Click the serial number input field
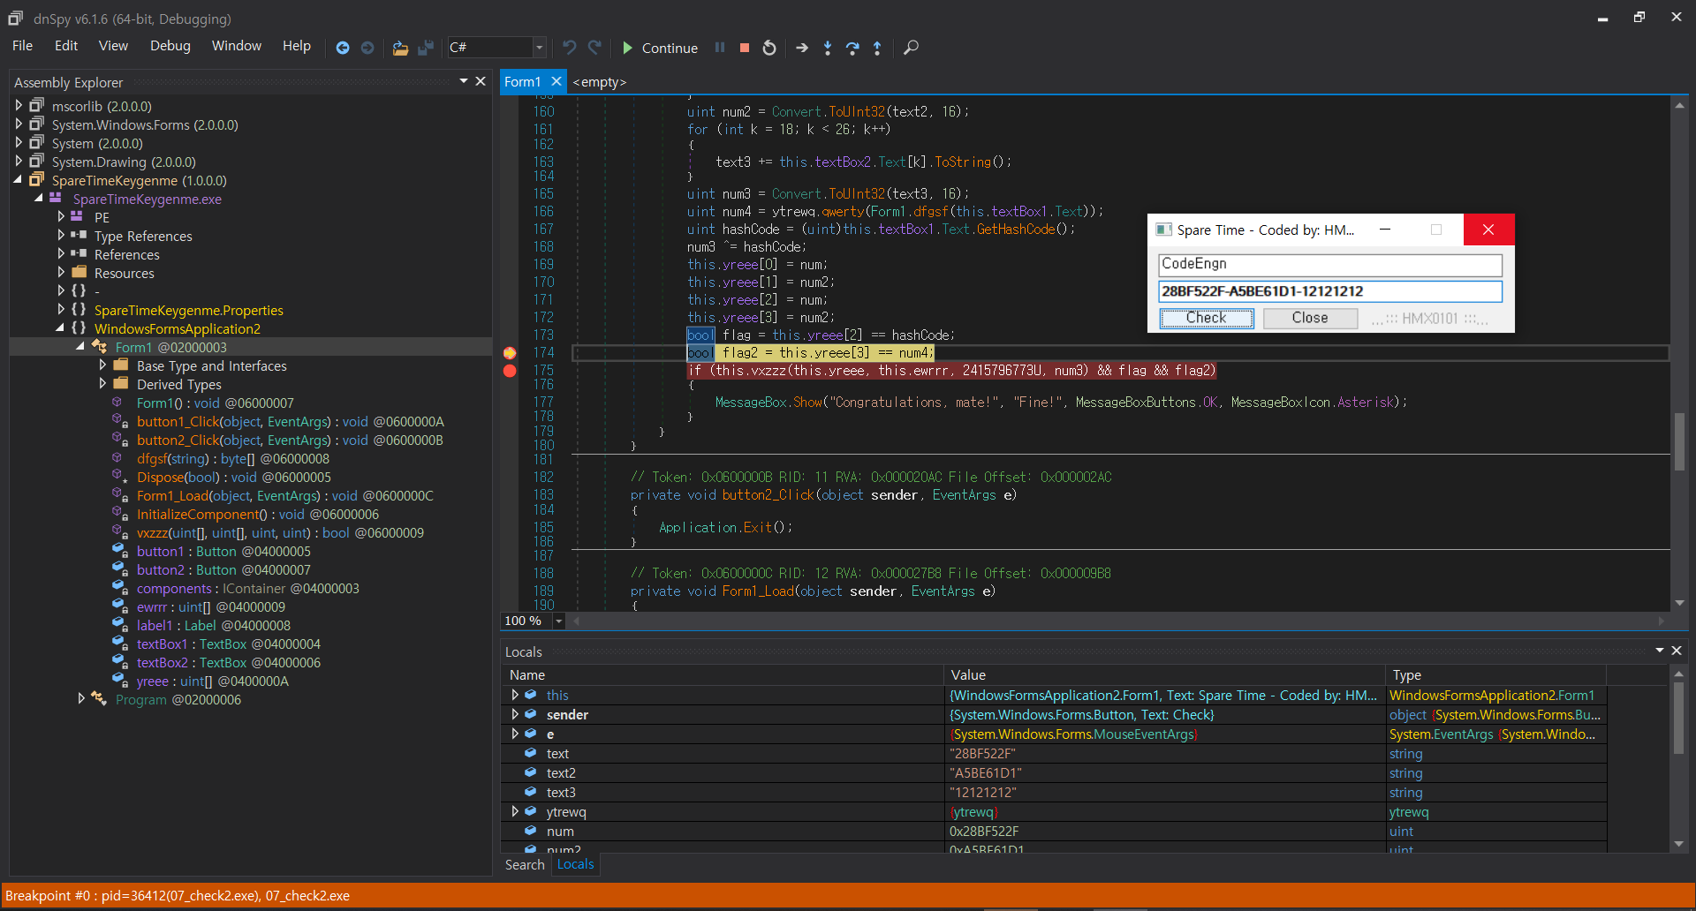Viewport: 1696px width, 911px height. [1329, 291]
